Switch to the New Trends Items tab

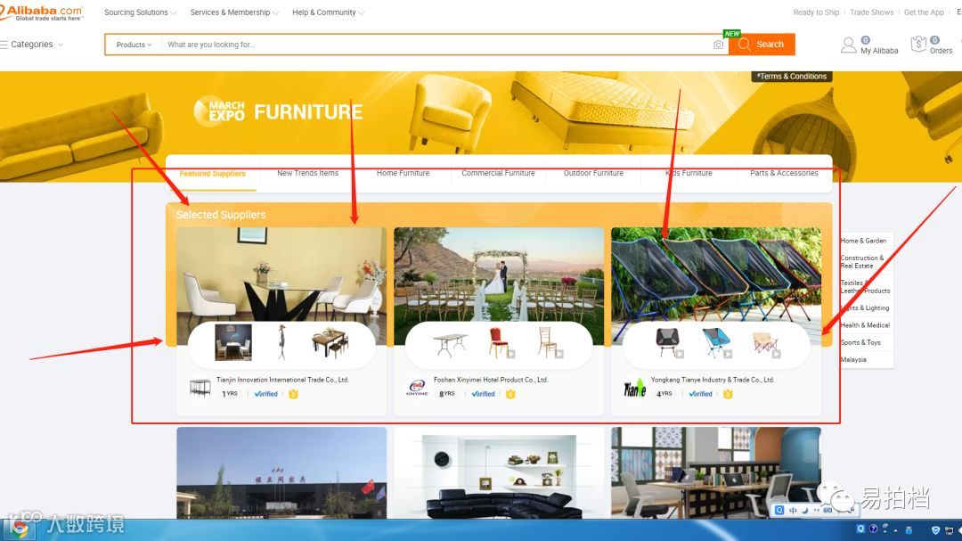point(307,173)
